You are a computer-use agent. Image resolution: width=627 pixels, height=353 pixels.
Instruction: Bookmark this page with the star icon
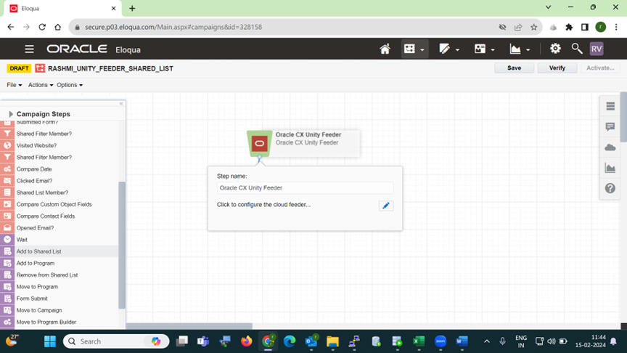pyautogui.click(x=534, y=27)
